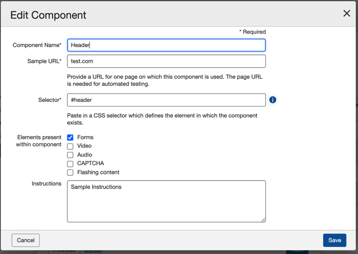The height and width of the screenshot is (254, 358).
Task: Click into the Sample URL input field
Action: point(166,61)
